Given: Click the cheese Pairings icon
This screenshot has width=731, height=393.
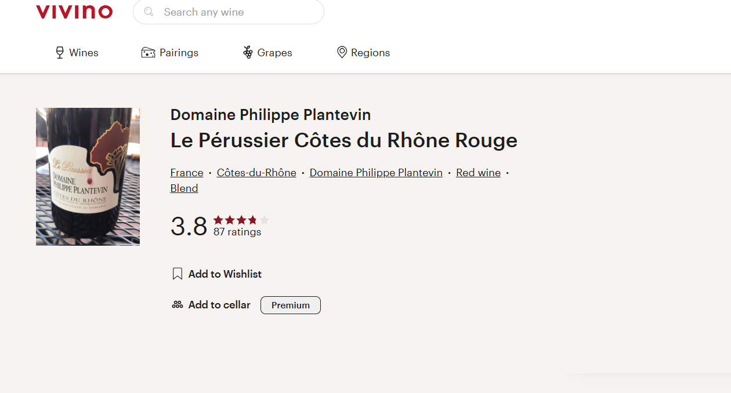Looking at the screenshot, I should tap(149, 53).
